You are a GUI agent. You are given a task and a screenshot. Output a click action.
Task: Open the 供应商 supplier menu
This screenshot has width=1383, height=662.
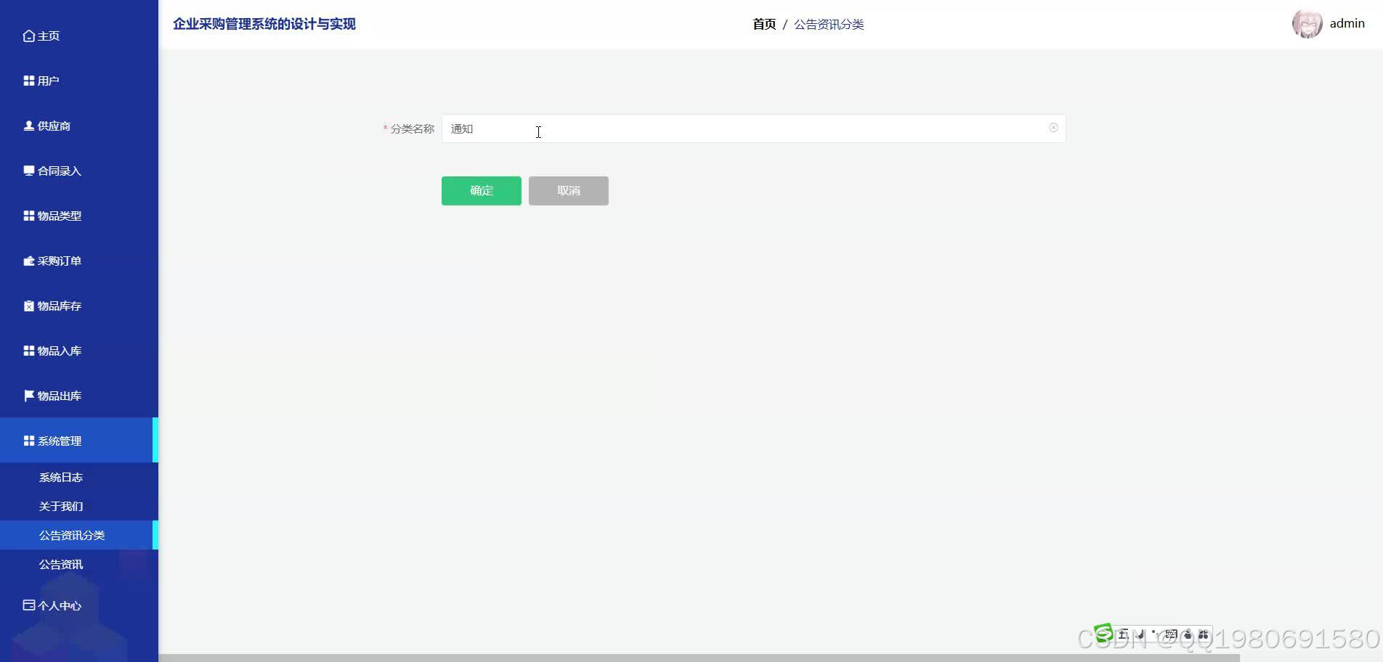pos(47,126)
